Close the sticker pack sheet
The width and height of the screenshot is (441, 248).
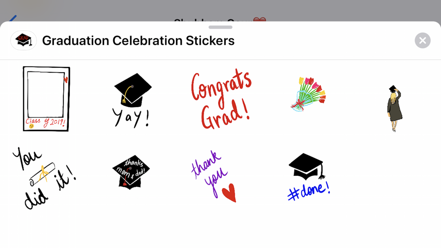tap(422, 41)
